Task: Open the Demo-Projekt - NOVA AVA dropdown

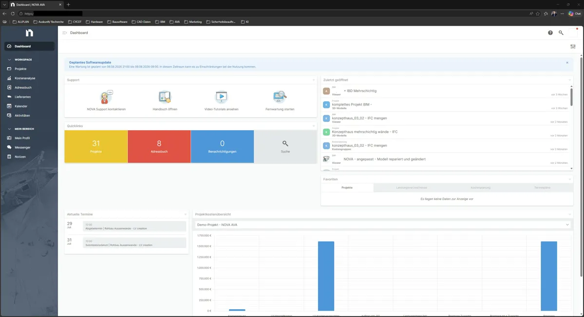Action: (x=382, y=225)
